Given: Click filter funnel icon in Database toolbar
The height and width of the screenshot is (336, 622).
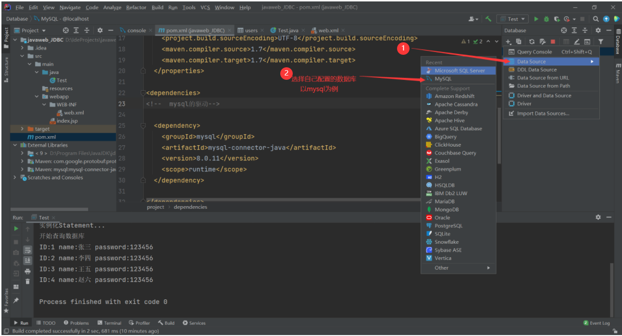Looking at the screenshot, I should click(x=600, y=42).
